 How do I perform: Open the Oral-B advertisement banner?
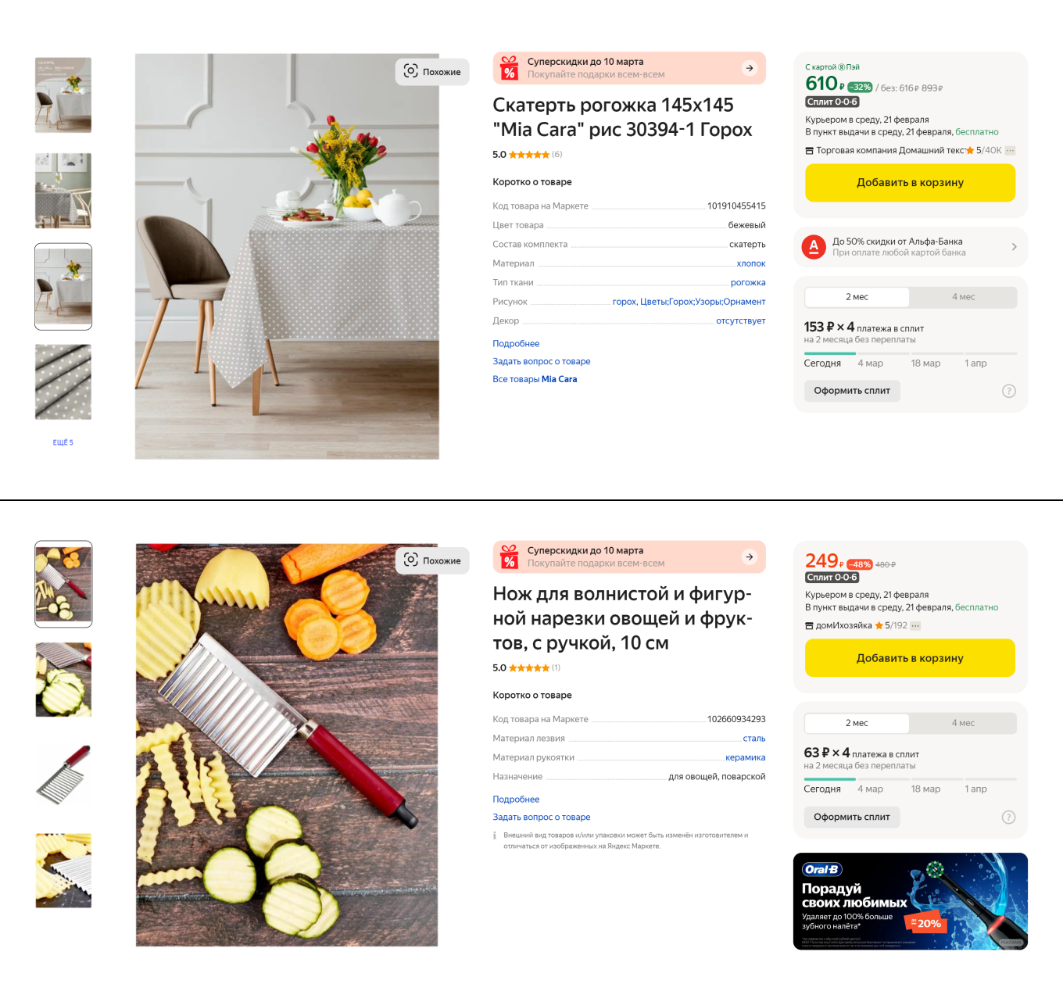click(910, 901)
